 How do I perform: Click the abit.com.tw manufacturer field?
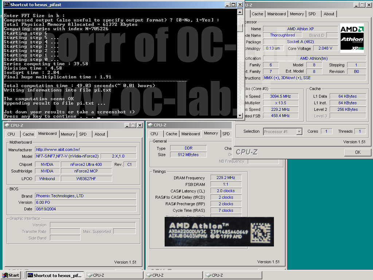[86, 149]
